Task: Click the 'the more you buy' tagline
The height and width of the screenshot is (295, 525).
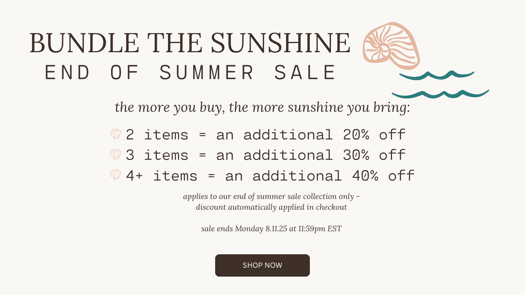Action: (262, 108)
